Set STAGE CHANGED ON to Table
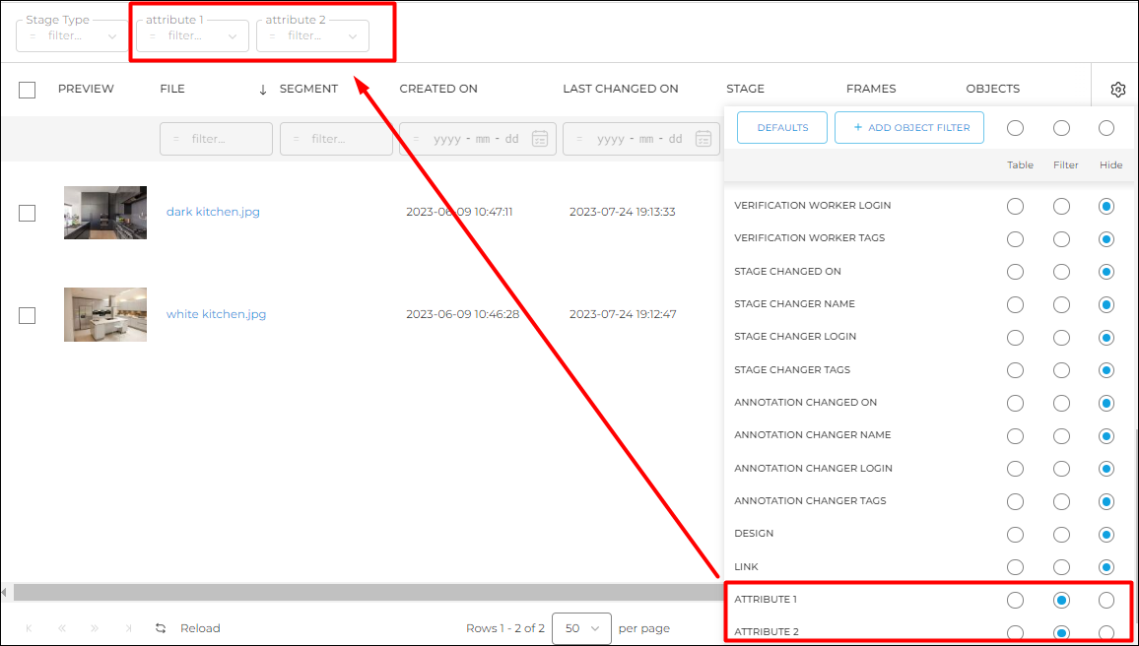Viewport: 1139px width, 646px height. pyautogui.click(x=1016, y=272)
